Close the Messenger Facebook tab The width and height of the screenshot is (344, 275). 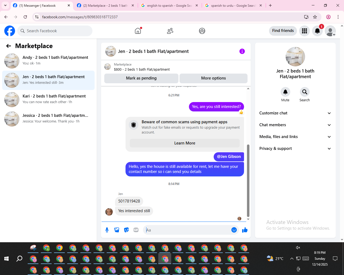69,5
